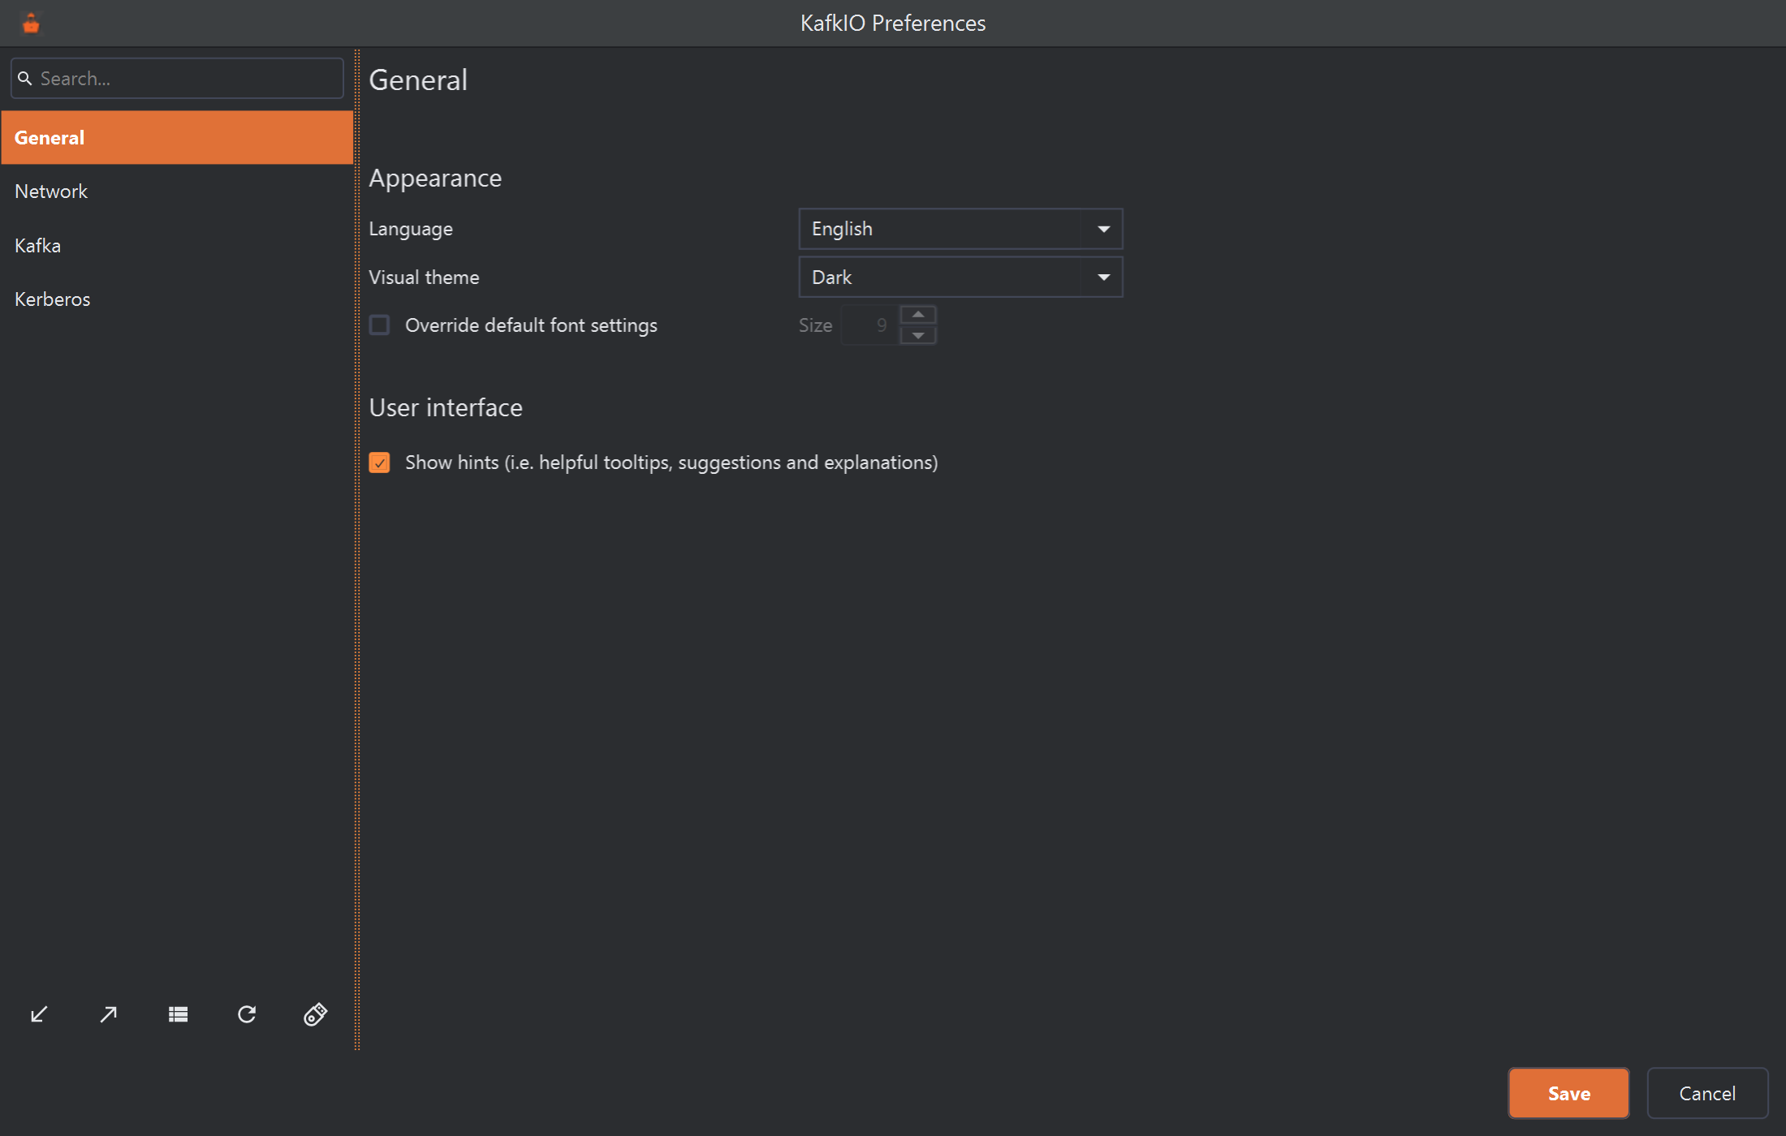Image resolution: width=1786 pixels, height=1136 pixels.
Task: Open the Visual theme dropdown
Action: 960,277
